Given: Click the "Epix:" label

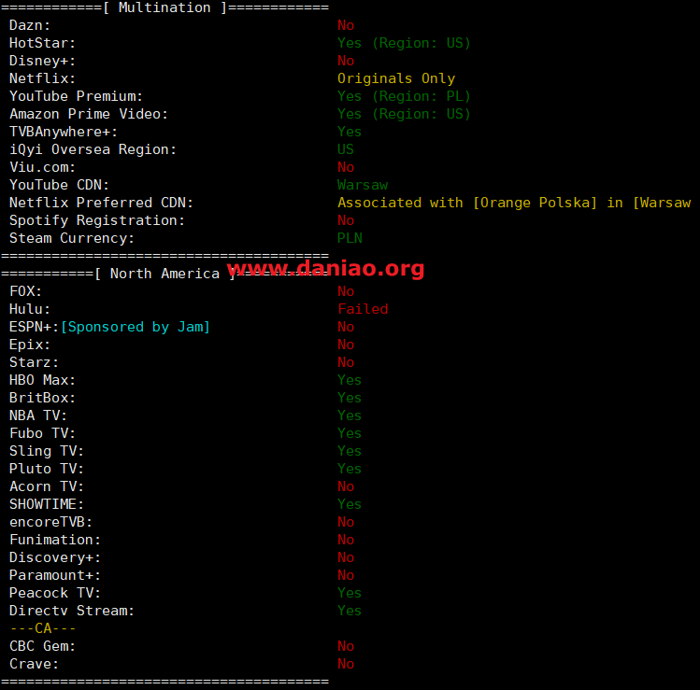Looking at the screenshot, I should click(x=30, y=345).
